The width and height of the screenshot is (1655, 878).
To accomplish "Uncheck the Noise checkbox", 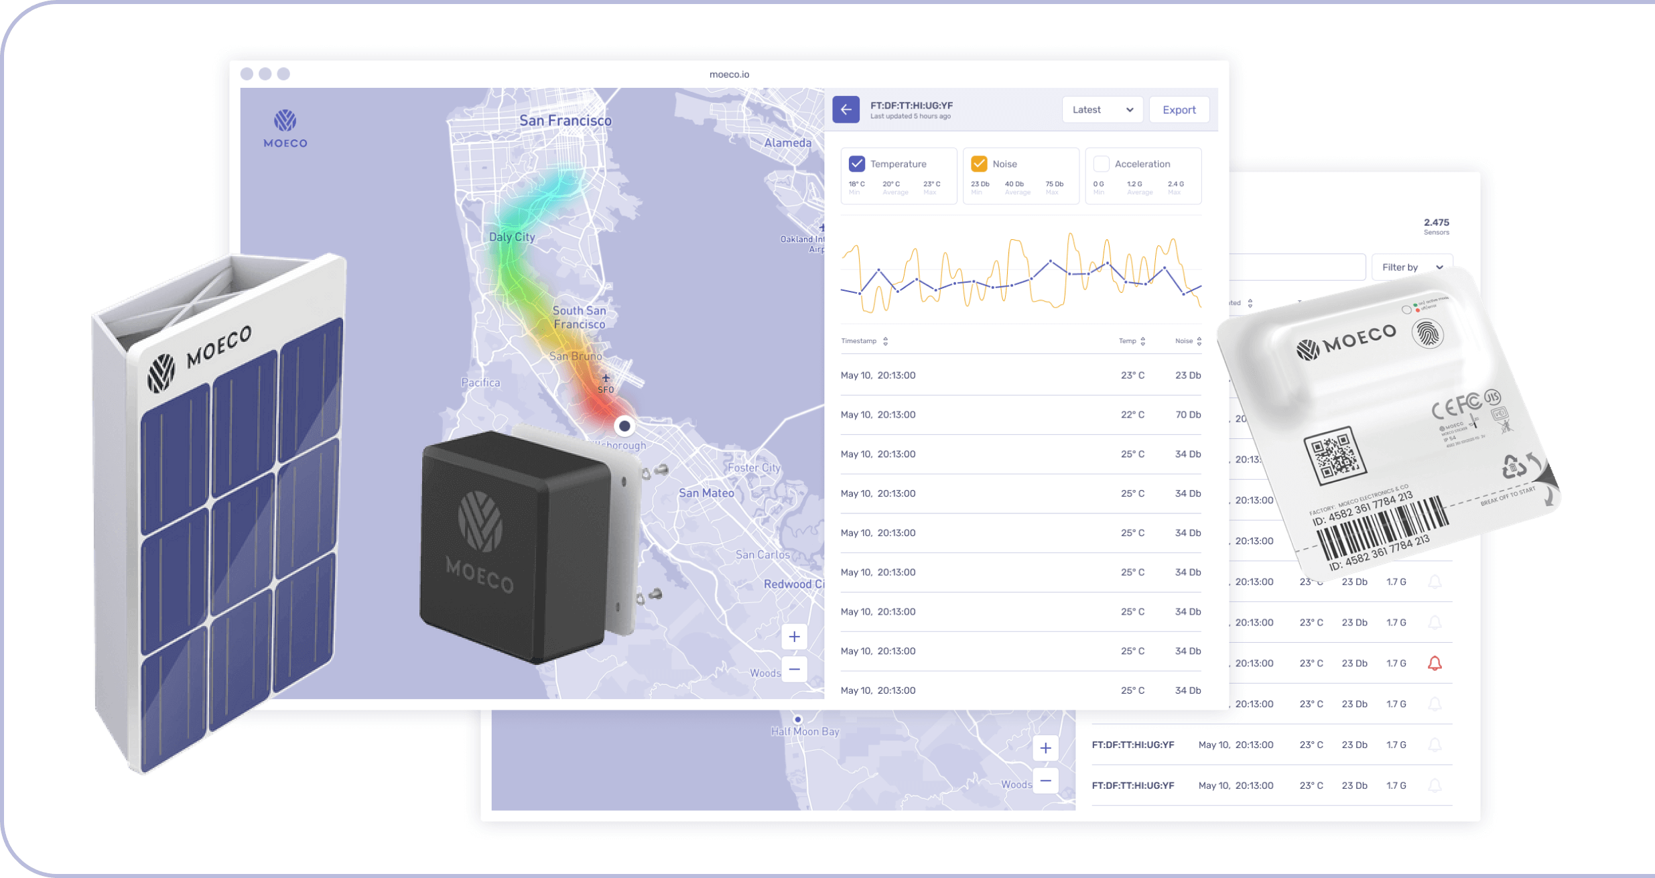I will pos(979,164).
